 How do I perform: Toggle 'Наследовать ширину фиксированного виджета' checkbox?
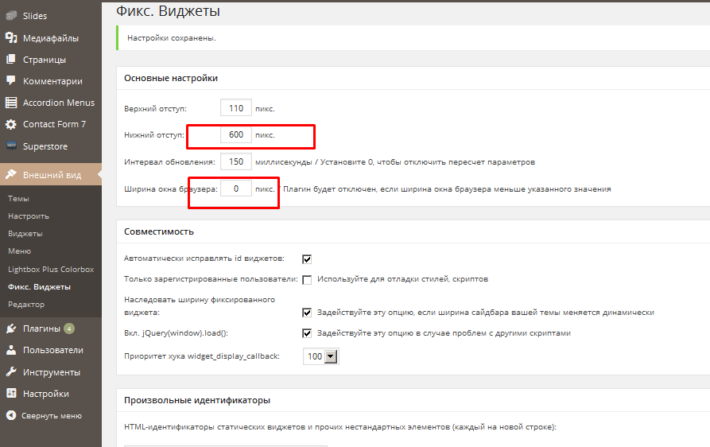[307, 313]
